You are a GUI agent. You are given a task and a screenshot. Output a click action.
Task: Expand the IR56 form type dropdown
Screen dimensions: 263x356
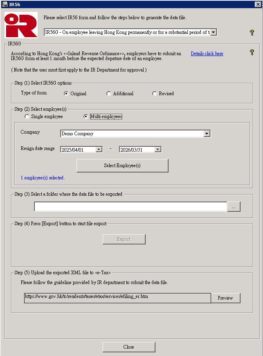[x=214, y=32]
